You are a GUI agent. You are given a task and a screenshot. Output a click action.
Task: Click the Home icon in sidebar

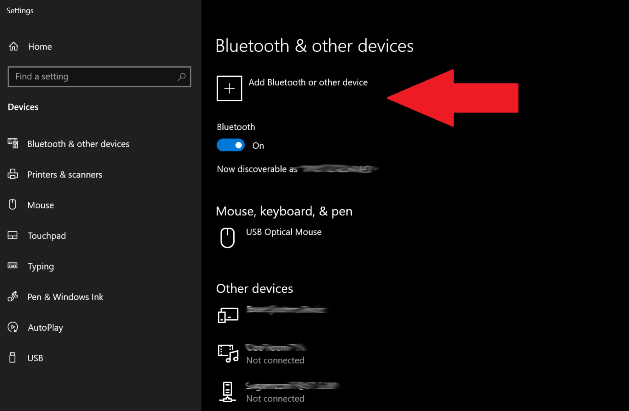[13, 46]
